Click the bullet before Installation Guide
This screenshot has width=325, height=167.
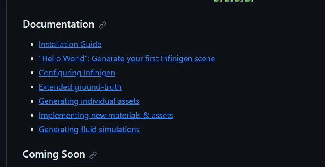point(33,45)
